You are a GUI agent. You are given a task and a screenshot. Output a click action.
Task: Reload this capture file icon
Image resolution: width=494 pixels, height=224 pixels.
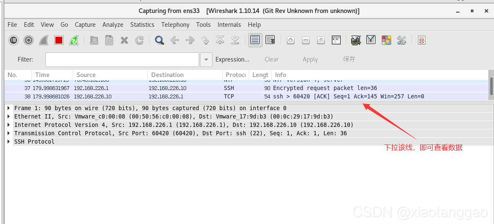tap(139, 40)
